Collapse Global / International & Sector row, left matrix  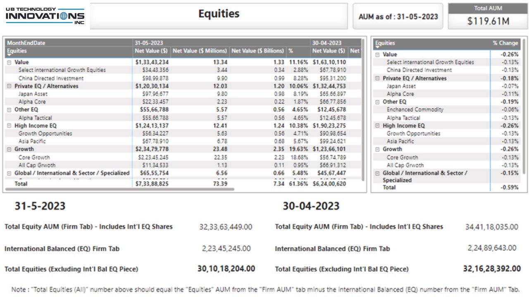(x=9, y=173)
